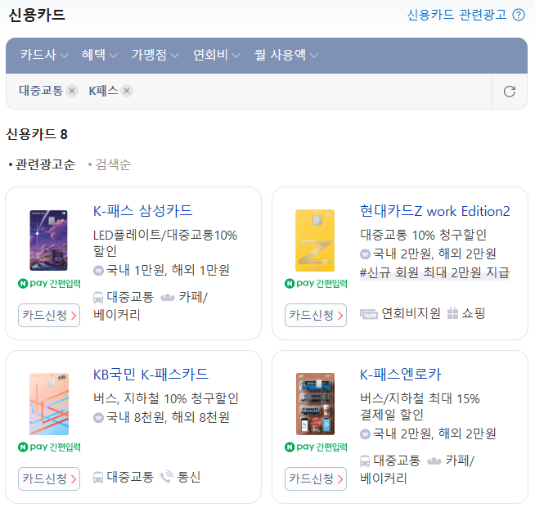Viewport: 535px width, 512px height.
Task: Click the bus icon in 삼성카드 benefits
Action: [98, 298]
